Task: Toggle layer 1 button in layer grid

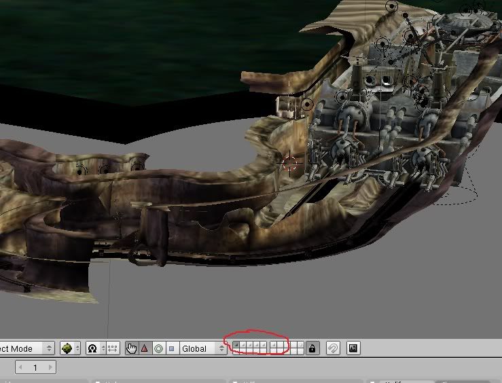Action: [x=236, y=344]
